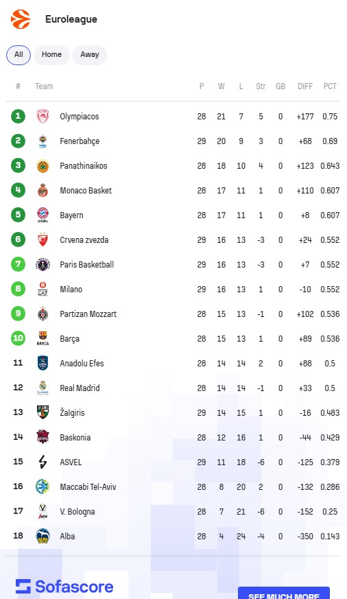Click the Alba team logo

(x=43, y=536)
